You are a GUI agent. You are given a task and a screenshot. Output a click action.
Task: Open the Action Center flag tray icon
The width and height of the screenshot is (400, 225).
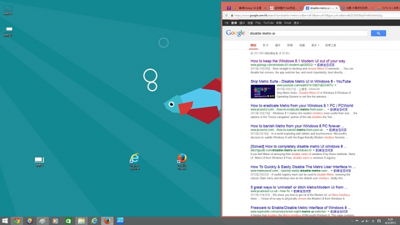pyautogui.click(x=357, y=221)
